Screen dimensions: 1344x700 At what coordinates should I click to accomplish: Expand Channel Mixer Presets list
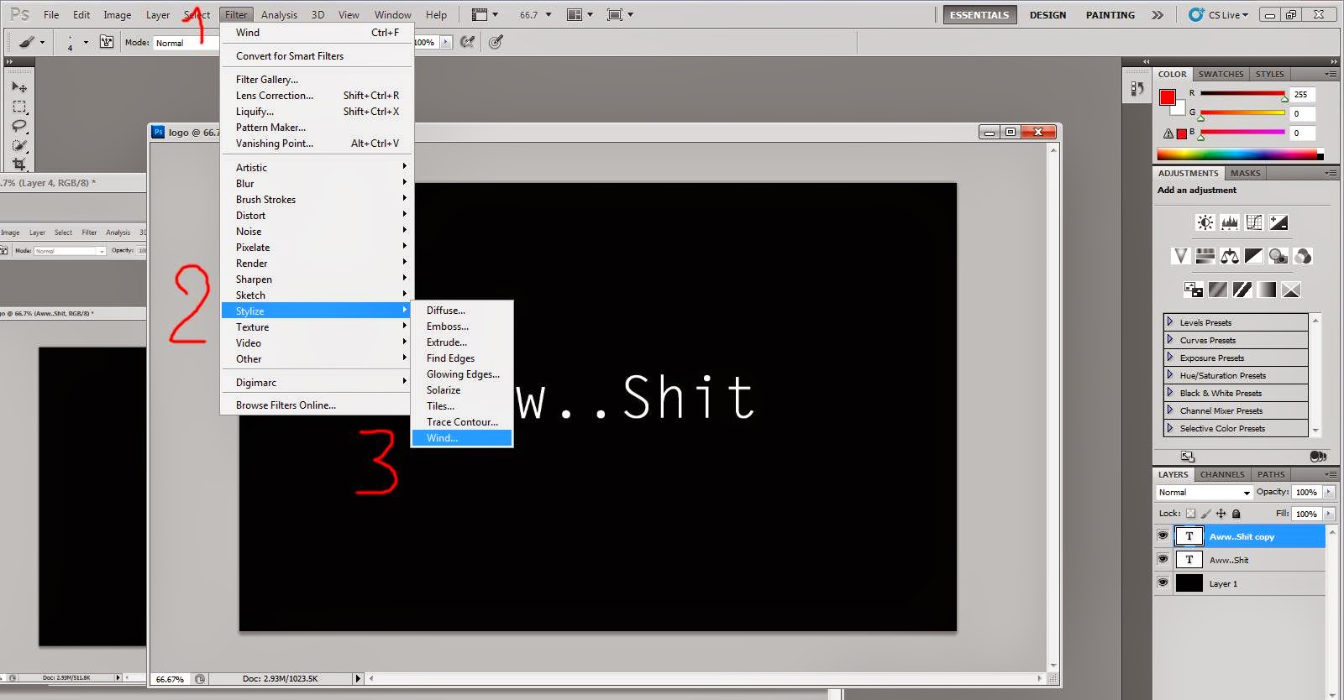tap(1169, 410)
